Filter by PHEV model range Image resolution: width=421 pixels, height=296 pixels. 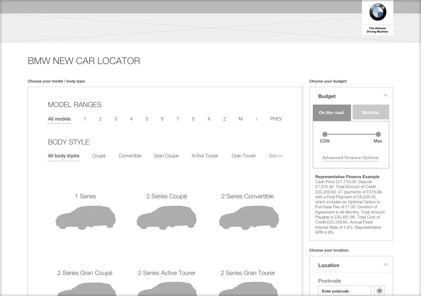click(x=276, y=119)
